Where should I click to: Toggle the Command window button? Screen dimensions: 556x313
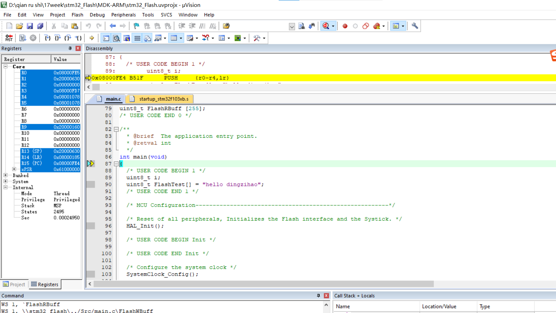click(106, 38)
